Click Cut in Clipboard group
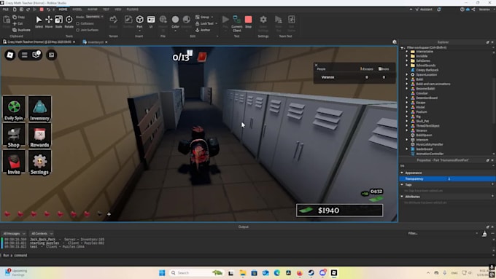The image size is (496, 279). 18,23
